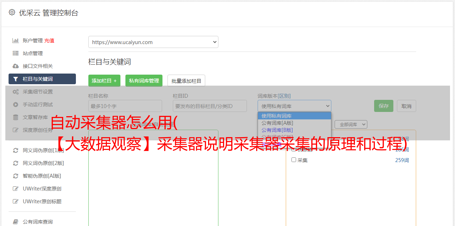Open the https://www.ucaiyun.com site dropdown

click(153, 42)
